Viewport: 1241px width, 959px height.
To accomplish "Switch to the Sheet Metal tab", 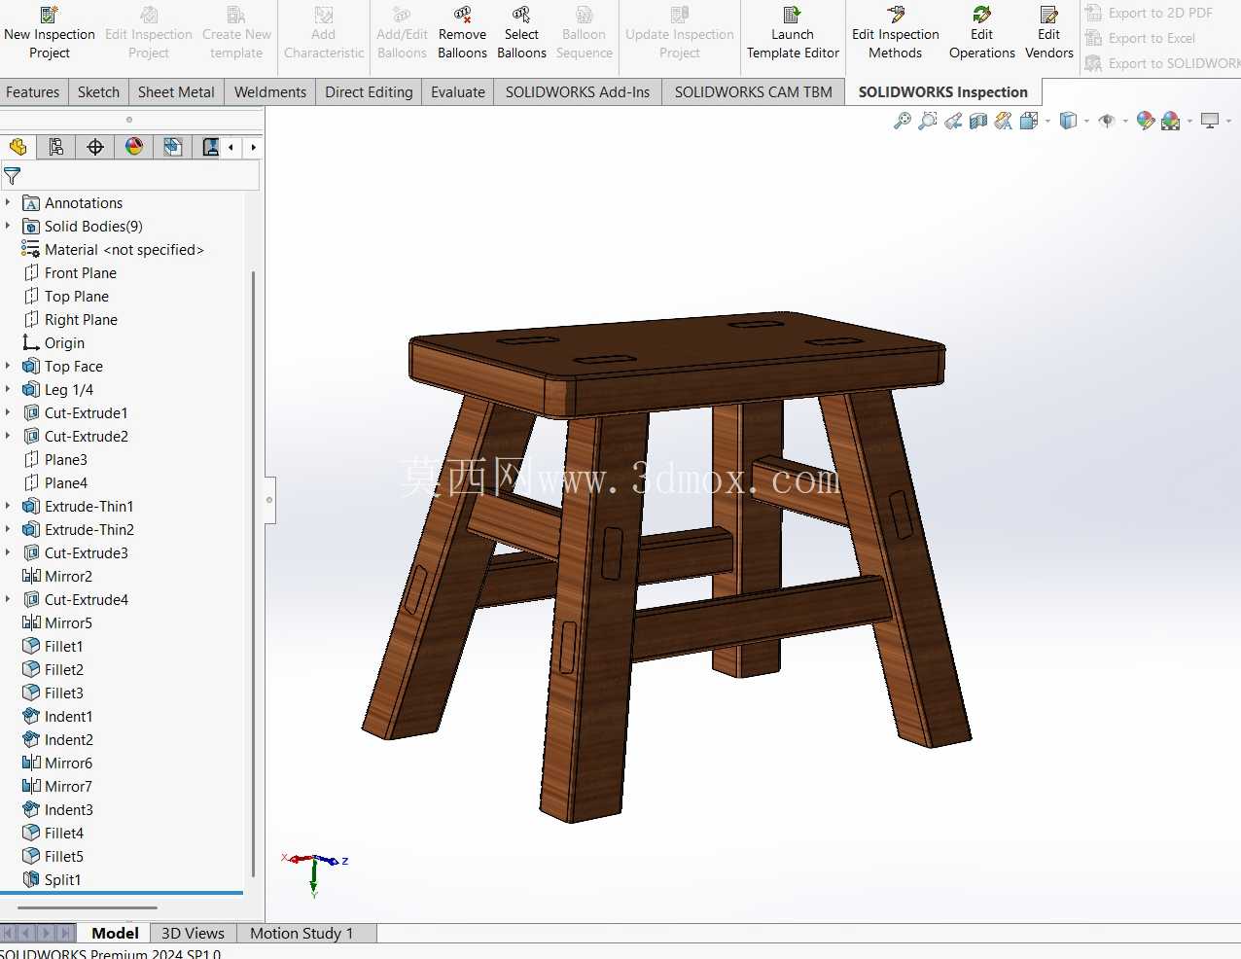I will (x=176, y=92).
